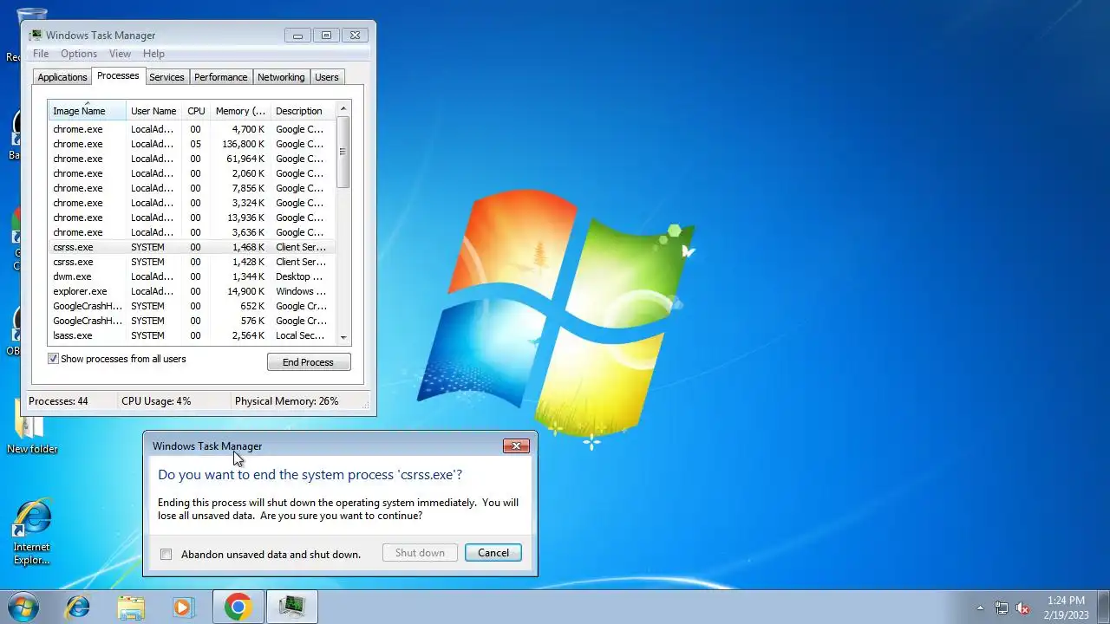Select GoogleCrashH... row using 652 K
Viewport: 1110px width, 624px height.
coord(192,306)
